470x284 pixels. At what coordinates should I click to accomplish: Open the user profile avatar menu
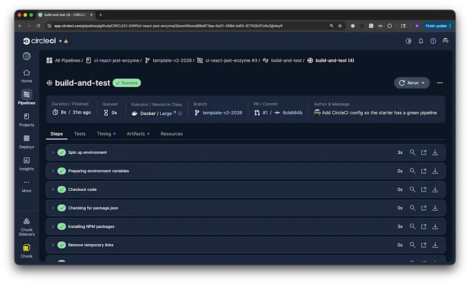pyautogui.click(x=446, y=41)
